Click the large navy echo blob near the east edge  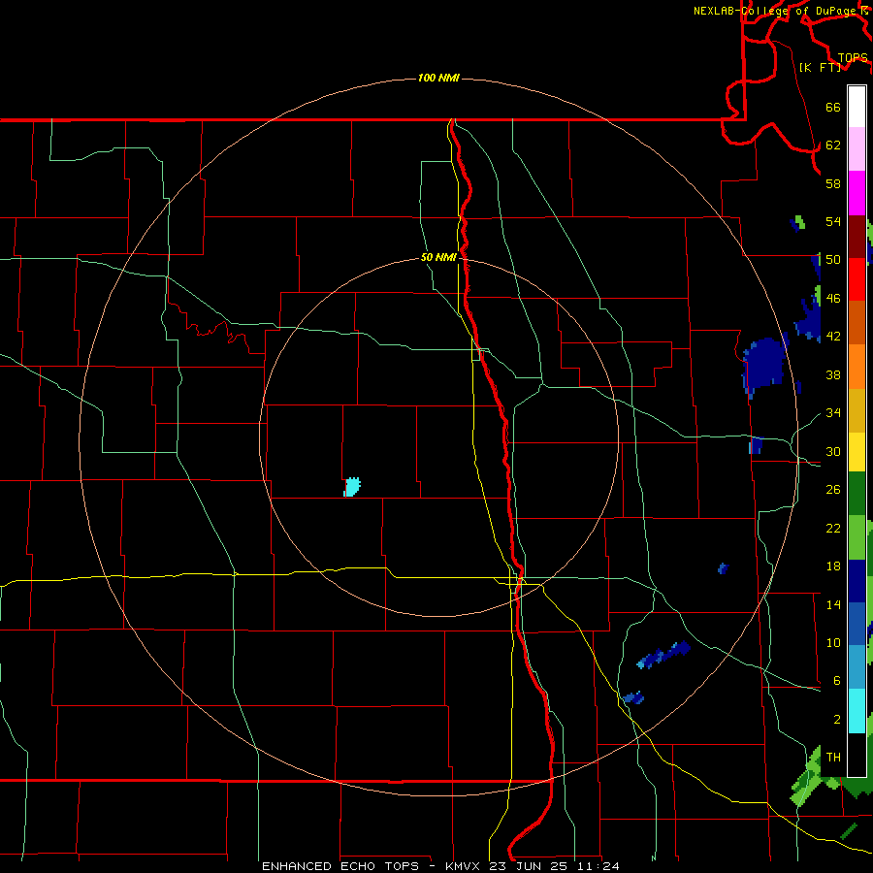[x=765, y=364]
